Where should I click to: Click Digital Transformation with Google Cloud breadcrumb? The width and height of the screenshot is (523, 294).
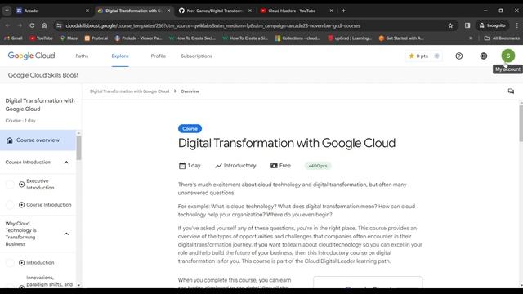click(129, 91)
